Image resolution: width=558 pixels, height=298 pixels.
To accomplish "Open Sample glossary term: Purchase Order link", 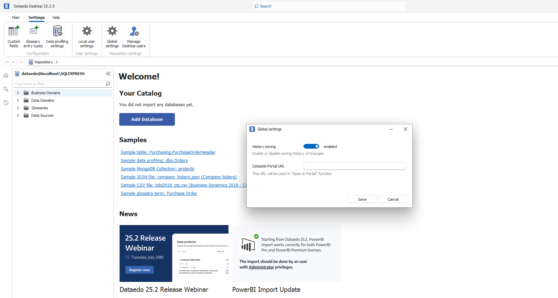I will tap(159, 194).
